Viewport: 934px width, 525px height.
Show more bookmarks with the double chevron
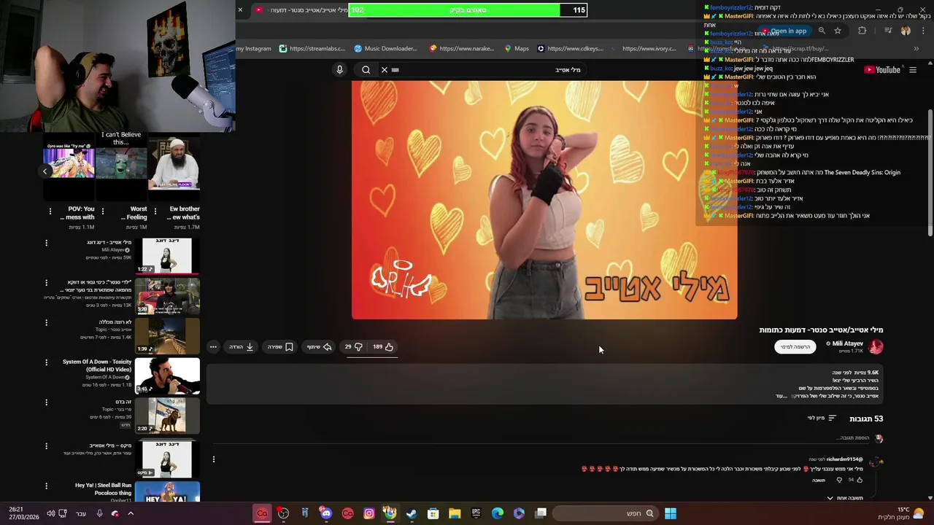(916, 49)
